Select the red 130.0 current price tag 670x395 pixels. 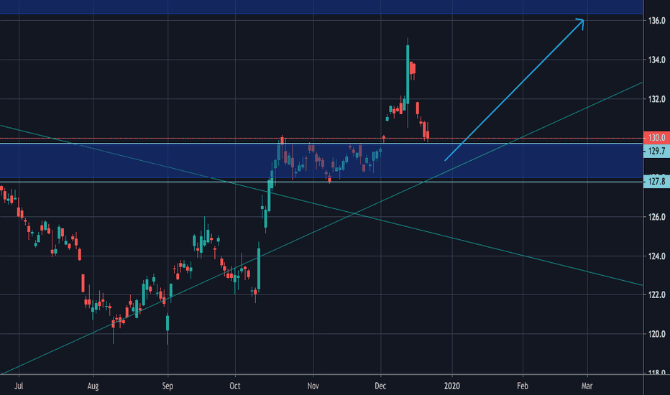pos(656,138)
